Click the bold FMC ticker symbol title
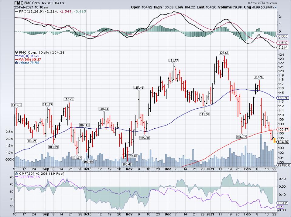 [x=19, y=3]
